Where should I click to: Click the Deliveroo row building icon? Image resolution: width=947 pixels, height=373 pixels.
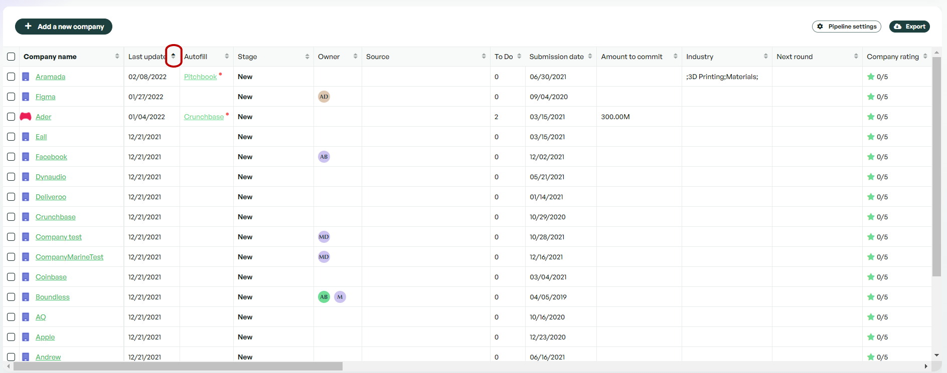pos(26,197)
